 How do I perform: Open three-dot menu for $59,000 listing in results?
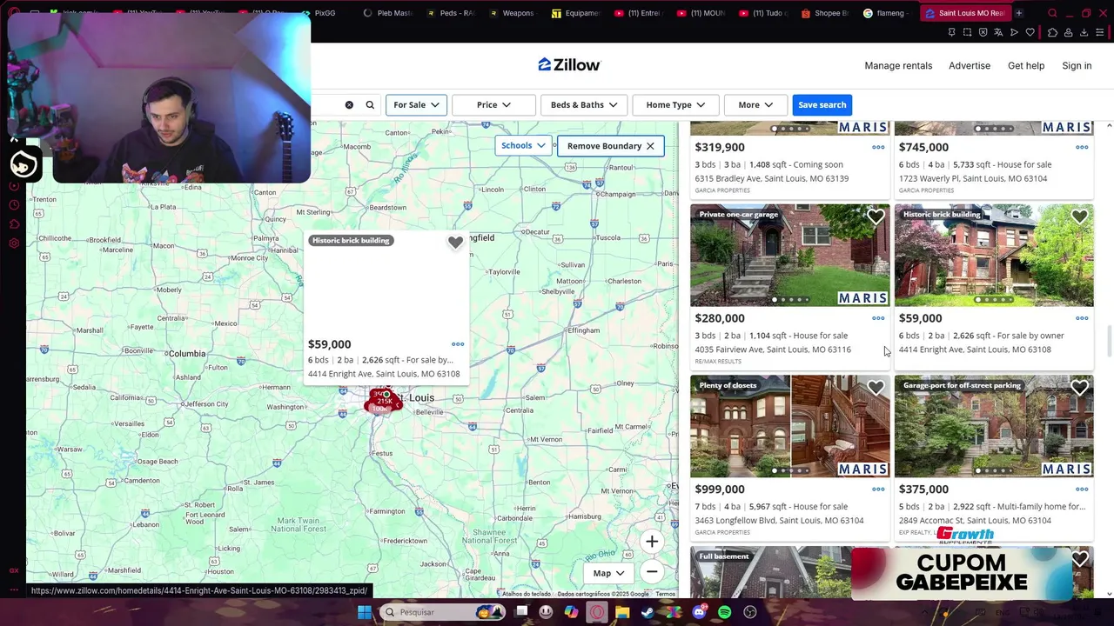[x=1082, y=318]
